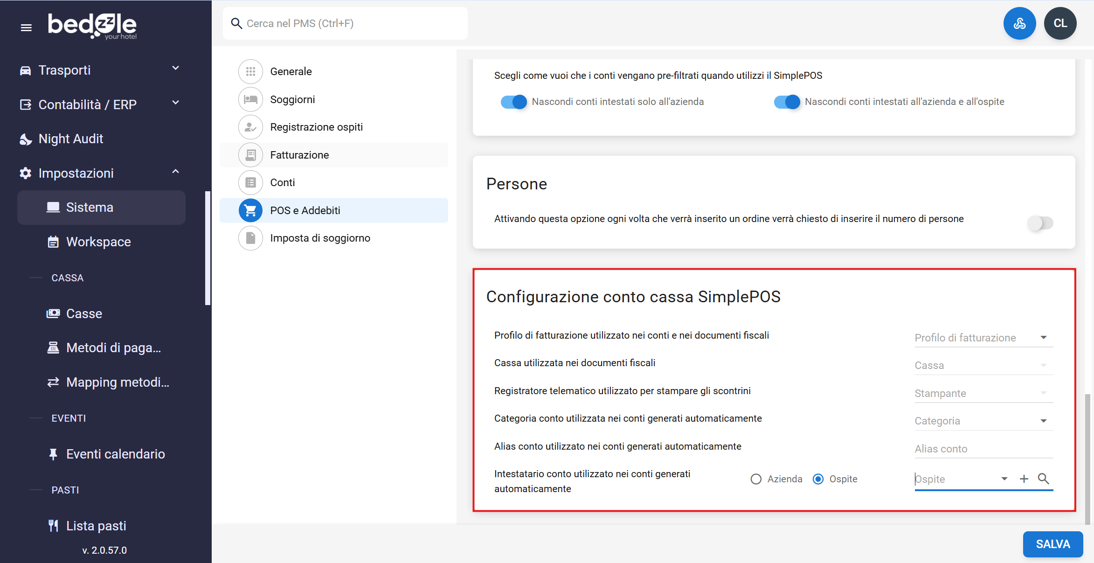Enable the Persone number of people toggle

[1040, 223]
